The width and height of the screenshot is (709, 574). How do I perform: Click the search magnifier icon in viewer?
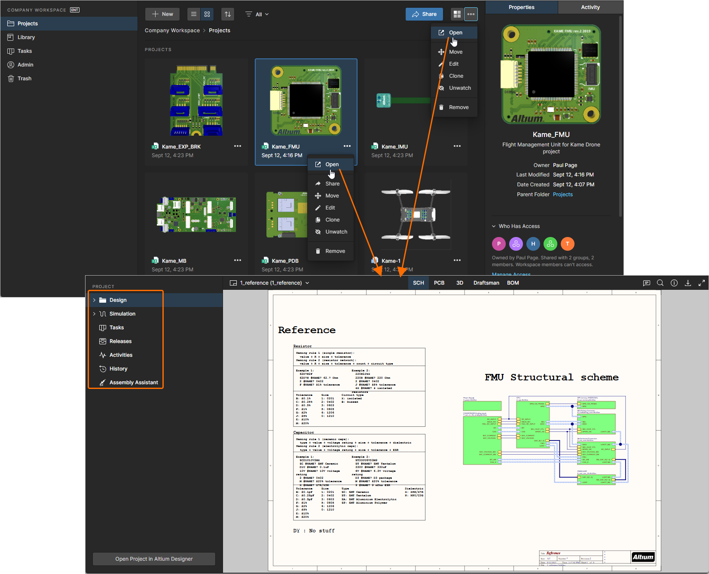pyautogui.click(x=660, y=283)
